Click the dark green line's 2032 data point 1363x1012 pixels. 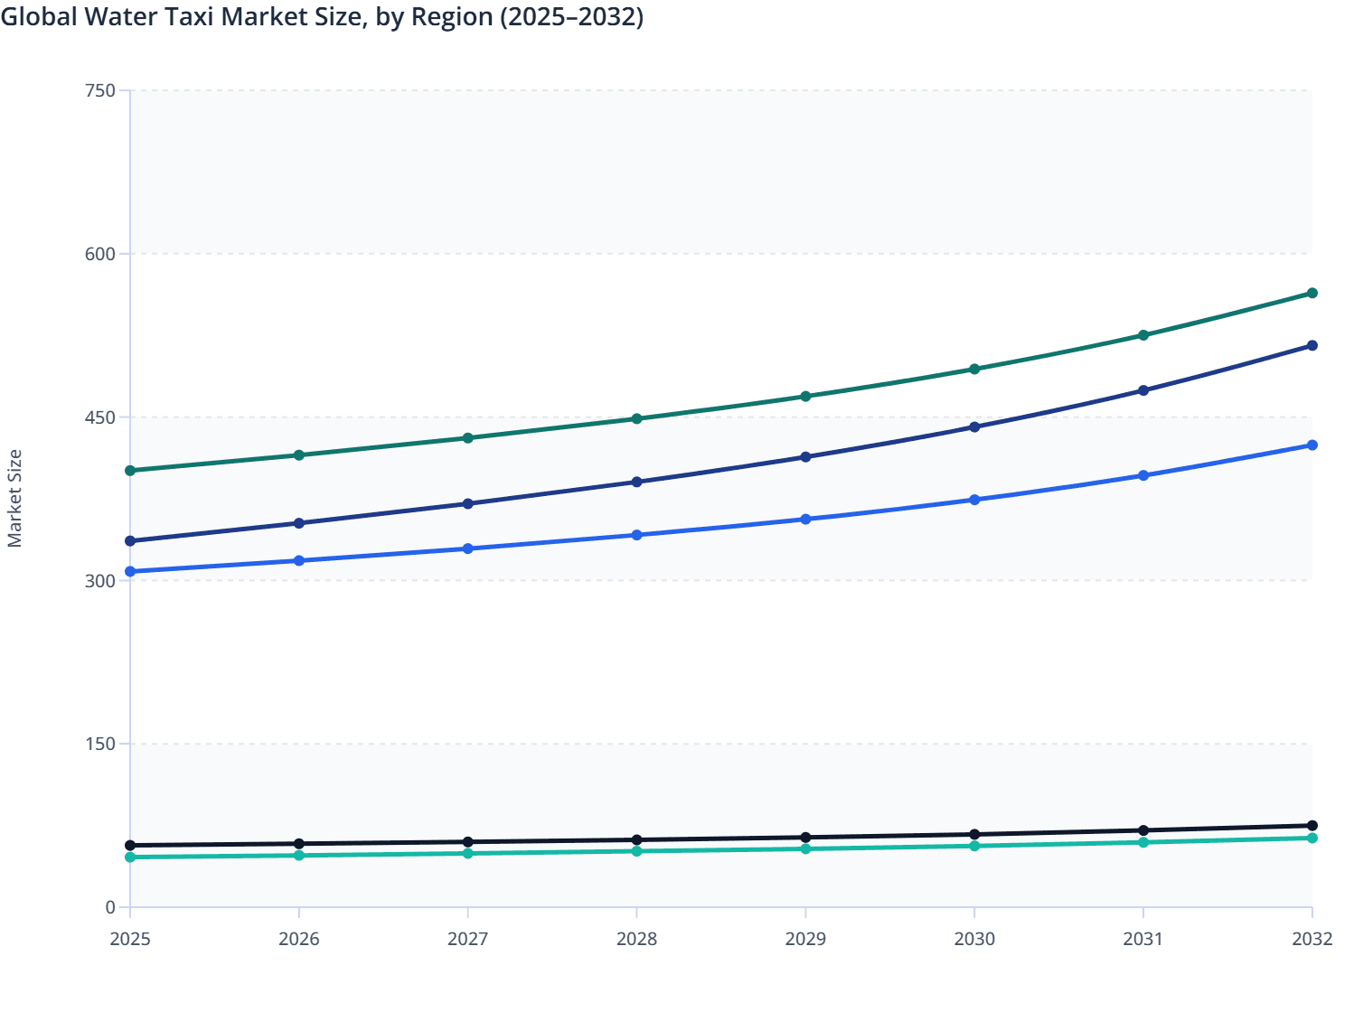1311,293
